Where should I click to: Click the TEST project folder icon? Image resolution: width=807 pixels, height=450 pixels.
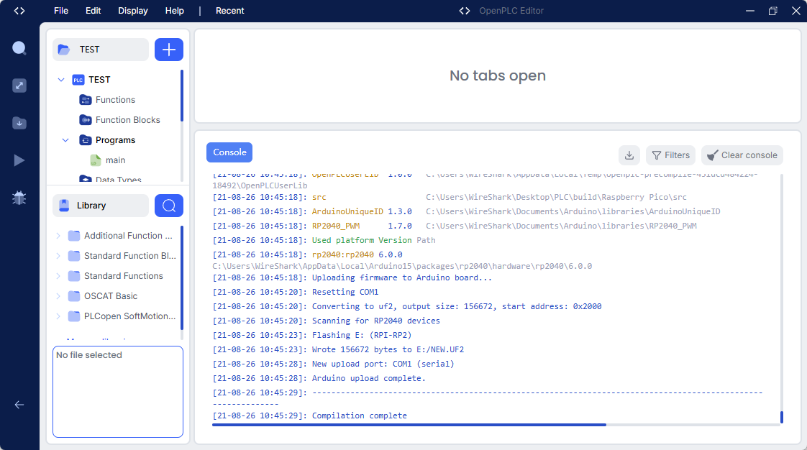[64, 50]
